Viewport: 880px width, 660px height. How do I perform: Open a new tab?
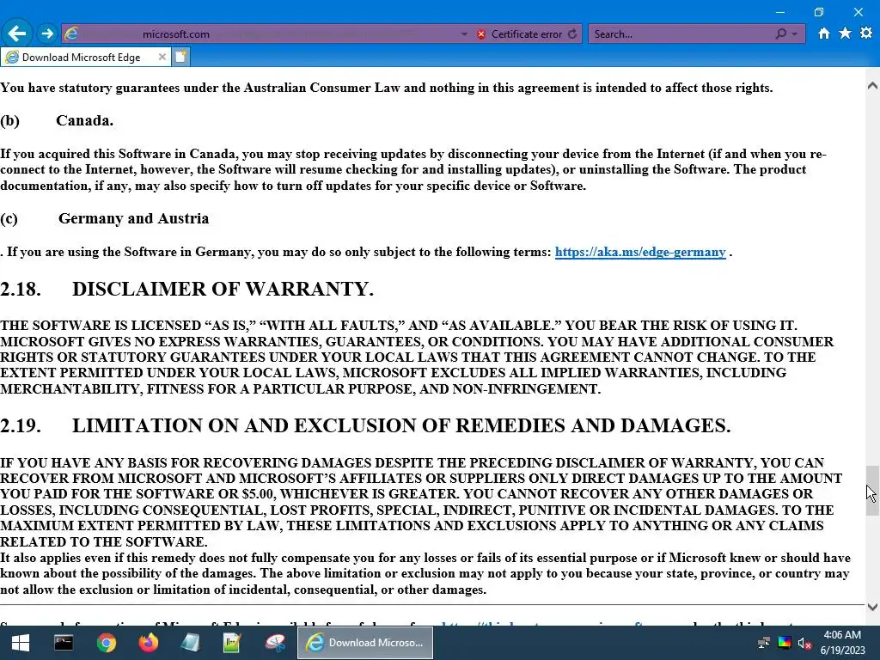tap(180, 57)
